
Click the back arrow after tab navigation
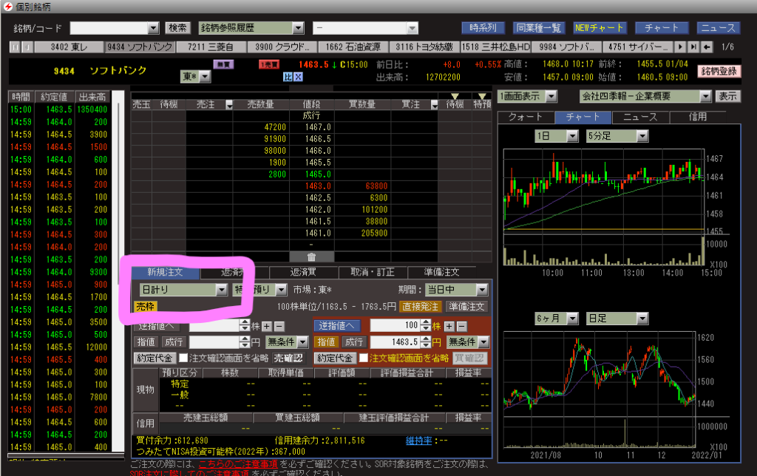coord(707,47)
